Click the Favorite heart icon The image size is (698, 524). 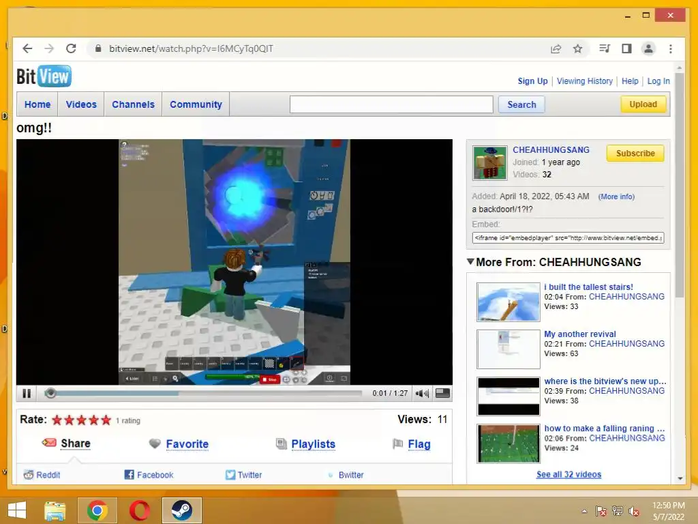click(155, 443)
